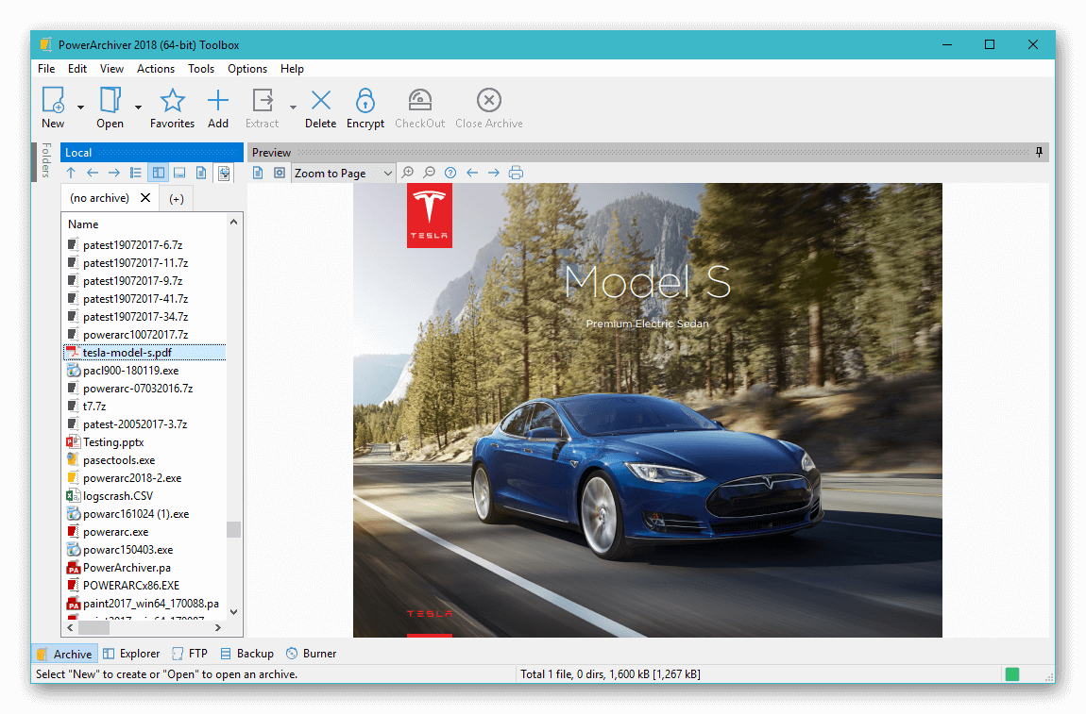Viewport: 1086px width, 714px height.
Task: Open the New button dropdown arrow
Action: click(80, 108)
